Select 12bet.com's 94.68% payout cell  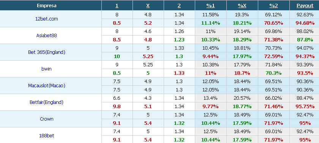[x=304, y=23]
